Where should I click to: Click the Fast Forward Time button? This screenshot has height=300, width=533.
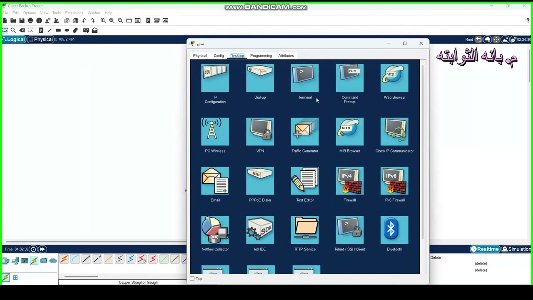(x=42, y=249)
